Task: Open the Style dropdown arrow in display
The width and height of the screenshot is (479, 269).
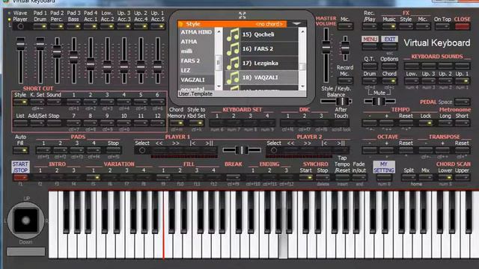Action: coord(296,24)
